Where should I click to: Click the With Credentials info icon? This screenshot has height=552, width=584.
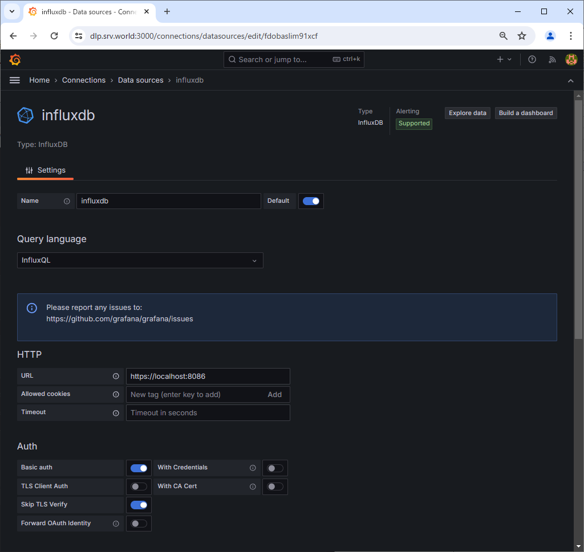(253, 468)
